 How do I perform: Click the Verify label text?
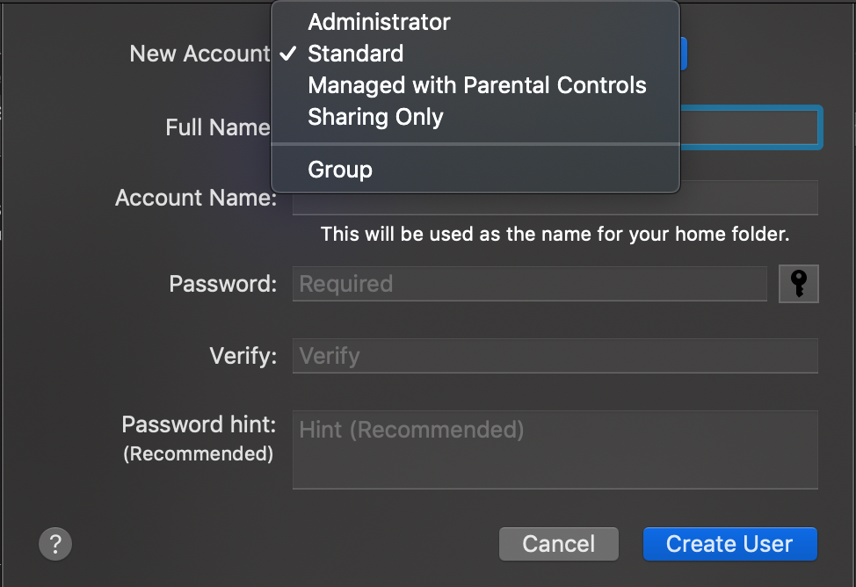point(243,356)
